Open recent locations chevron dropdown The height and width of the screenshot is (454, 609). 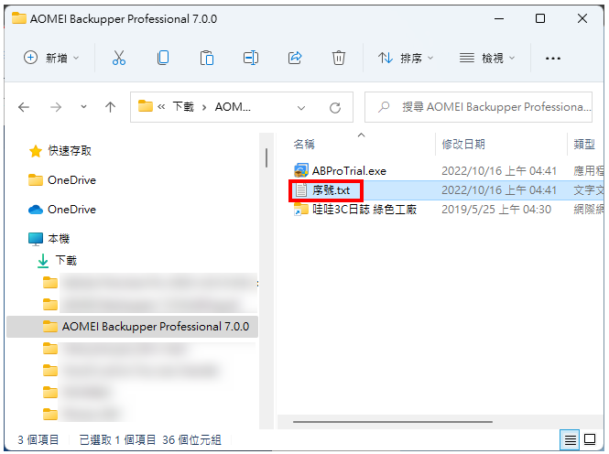83,107
